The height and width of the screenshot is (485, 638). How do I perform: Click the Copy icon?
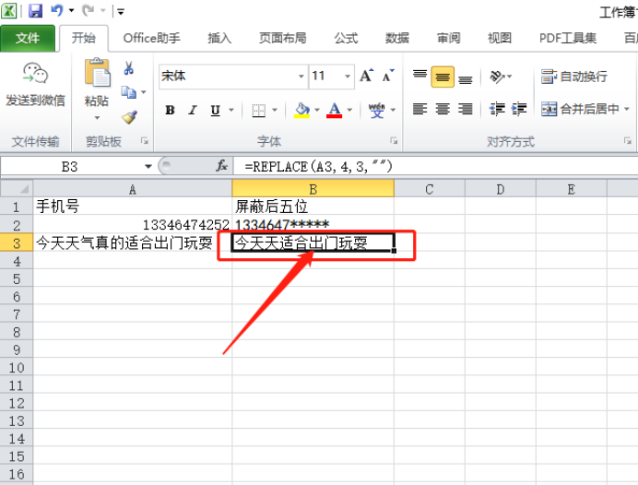tap(128, 92)
